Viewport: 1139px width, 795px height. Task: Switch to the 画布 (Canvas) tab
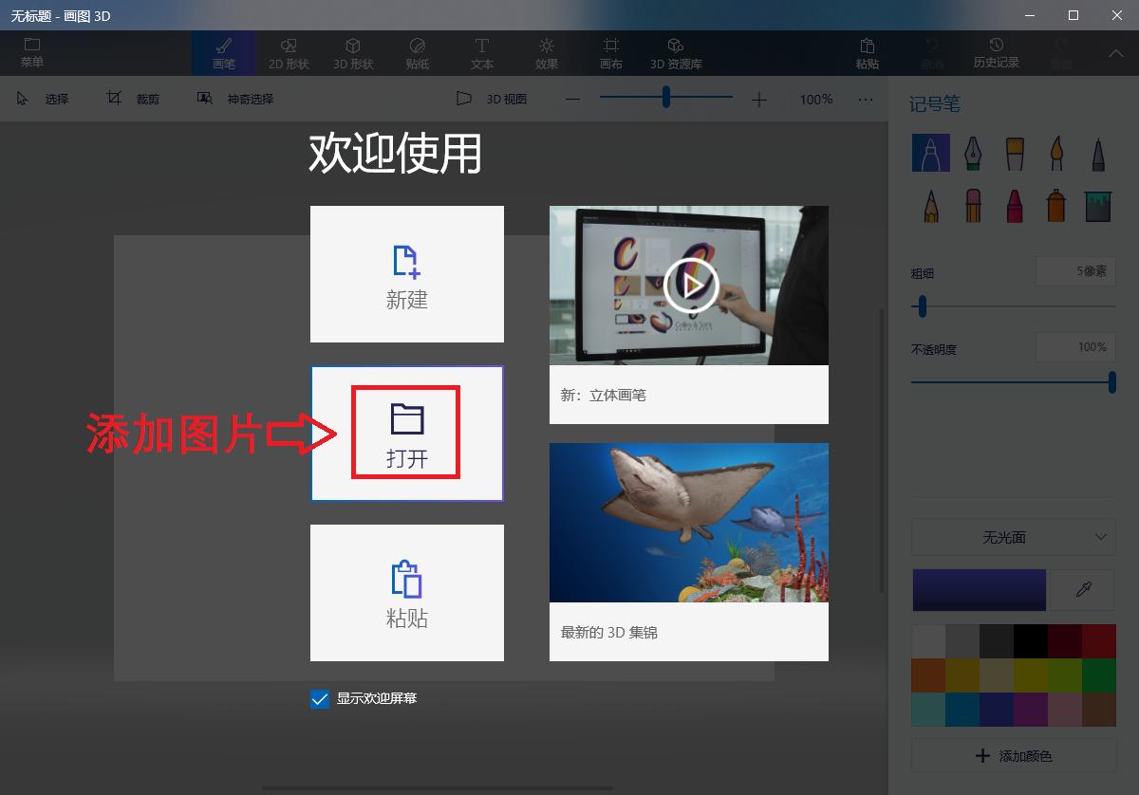[x=611, y=52]
